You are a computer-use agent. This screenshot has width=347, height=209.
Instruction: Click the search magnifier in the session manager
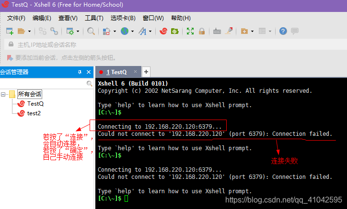(x=89, y=84)
